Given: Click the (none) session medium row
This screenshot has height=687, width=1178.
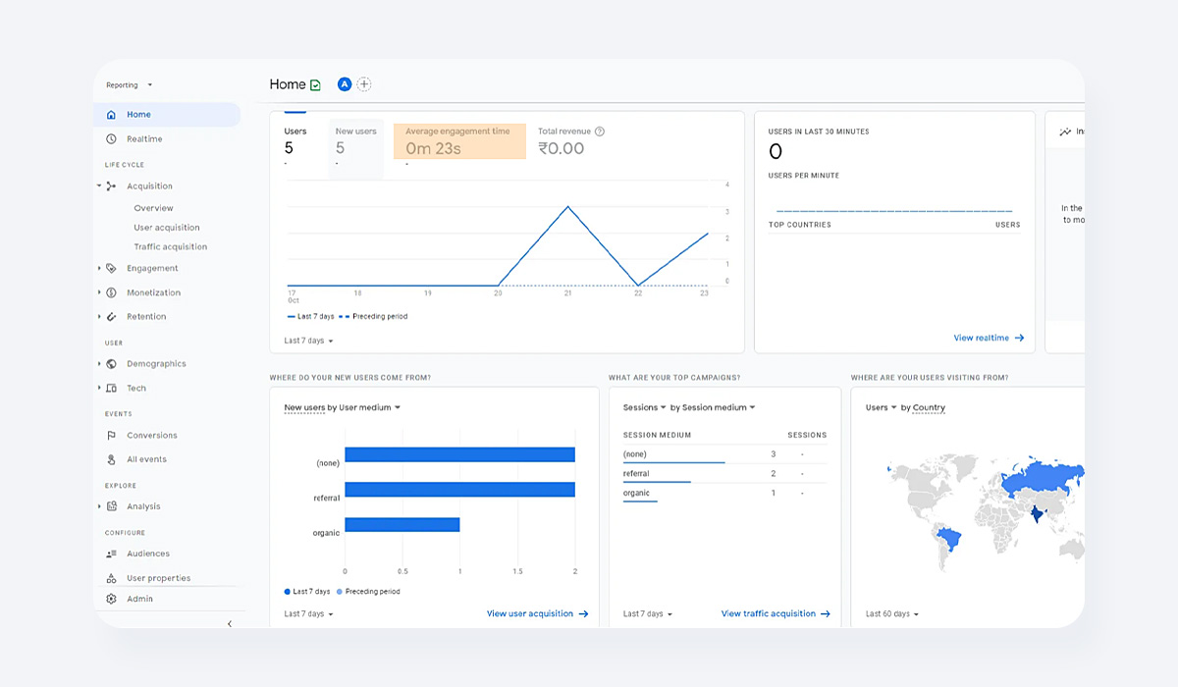Looking at the screenshot, I should [x=724, y=454].
